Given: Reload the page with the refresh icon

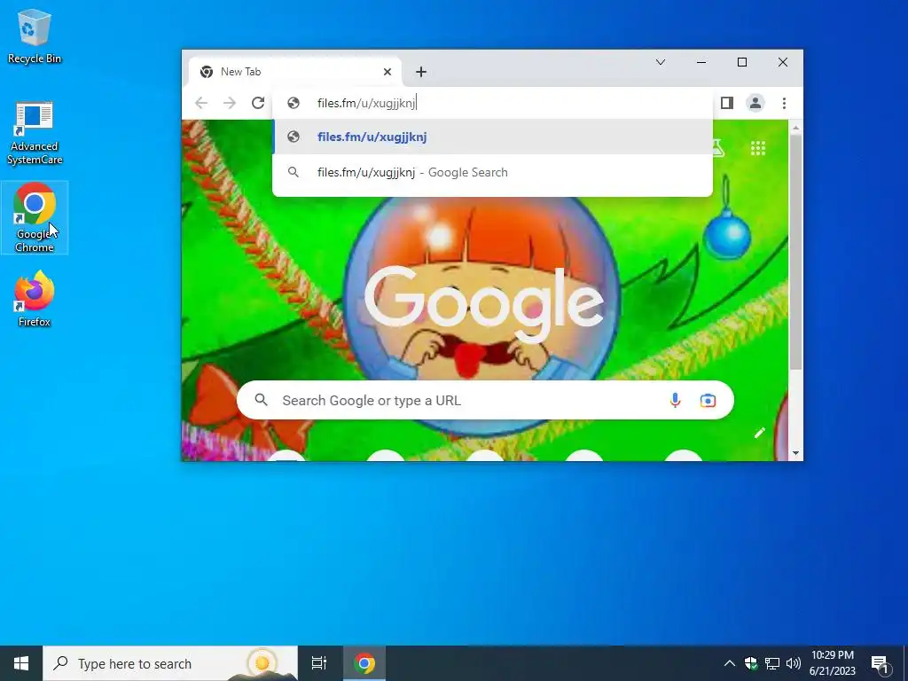Looking at the screenshot, I should [x=258, y=103].
